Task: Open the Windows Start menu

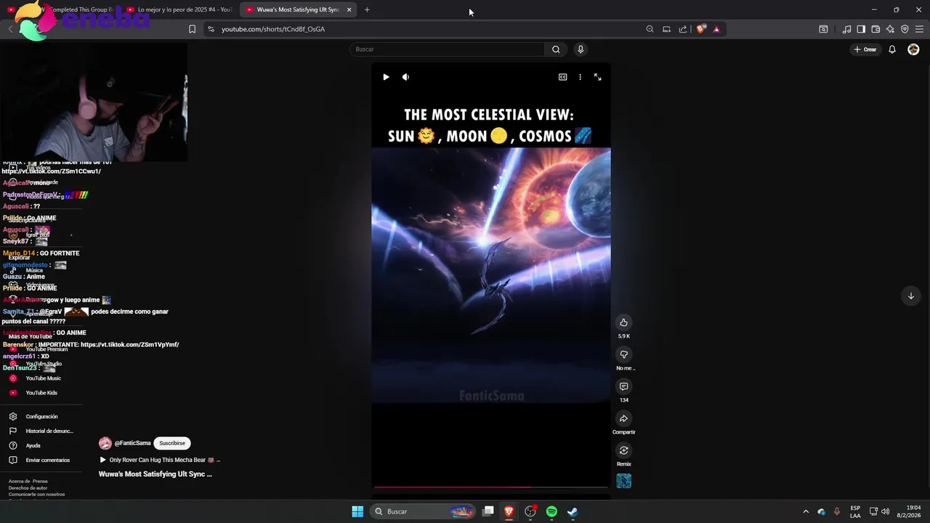Action: (x=357, y=511)
